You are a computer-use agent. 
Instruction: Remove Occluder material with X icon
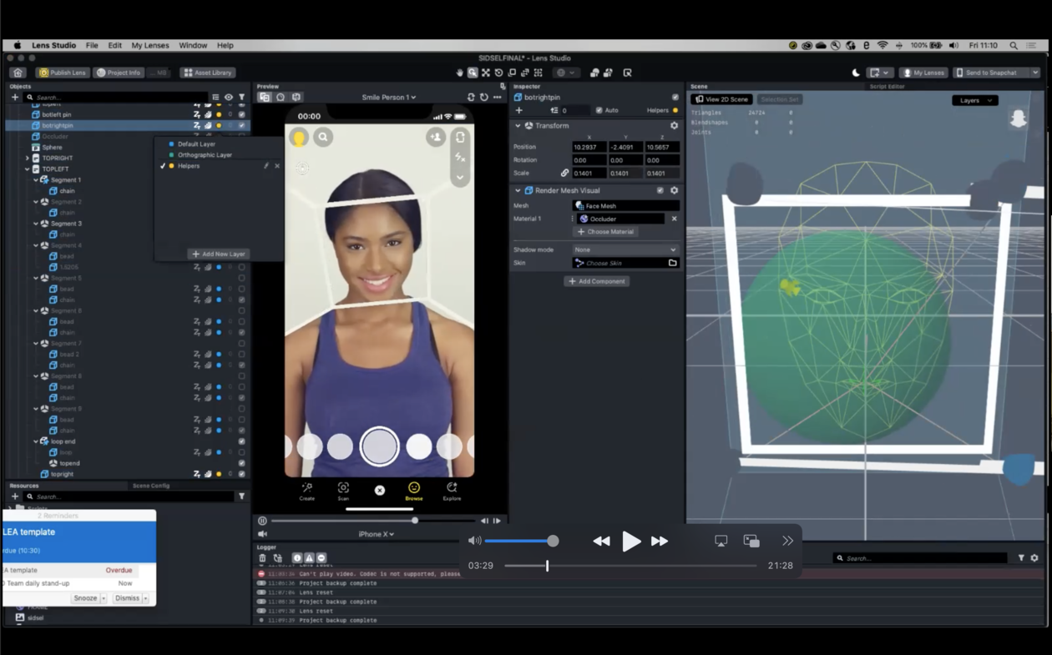tap(674, 219)
